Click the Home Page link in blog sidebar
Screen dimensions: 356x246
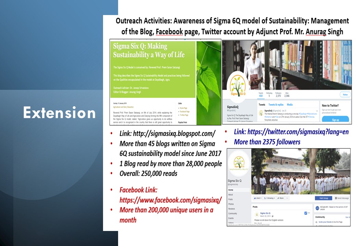[x=183, y=108]
